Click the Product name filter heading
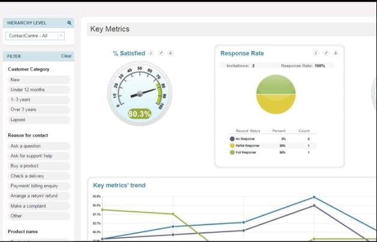The height and width of the screenshot is (242, 377). [x=23, y=232]
